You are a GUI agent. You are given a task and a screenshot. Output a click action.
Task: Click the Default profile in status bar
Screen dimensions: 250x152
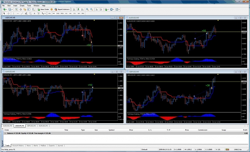pyautogui.click(x=144, y=150)
